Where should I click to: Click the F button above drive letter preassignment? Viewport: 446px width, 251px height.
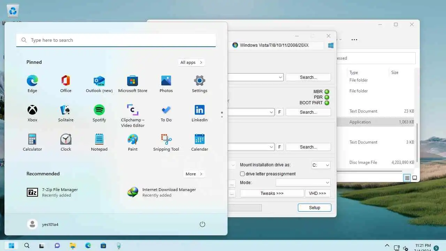point(279,147)
